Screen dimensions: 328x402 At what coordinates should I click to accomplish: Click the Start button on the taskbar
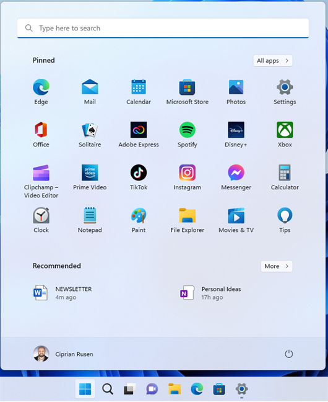pos(85,389)
